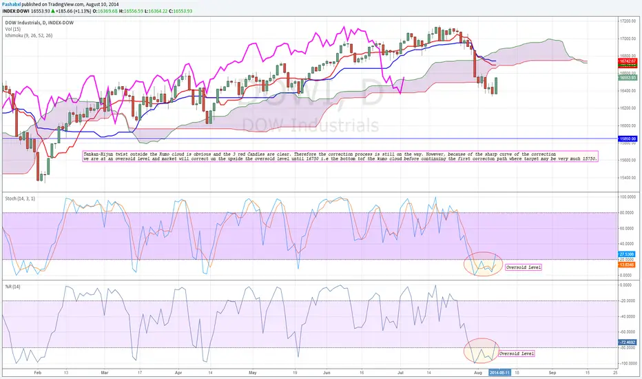
Task: Click the 17200.00 price axis label
Action: (x=628, y=21)
